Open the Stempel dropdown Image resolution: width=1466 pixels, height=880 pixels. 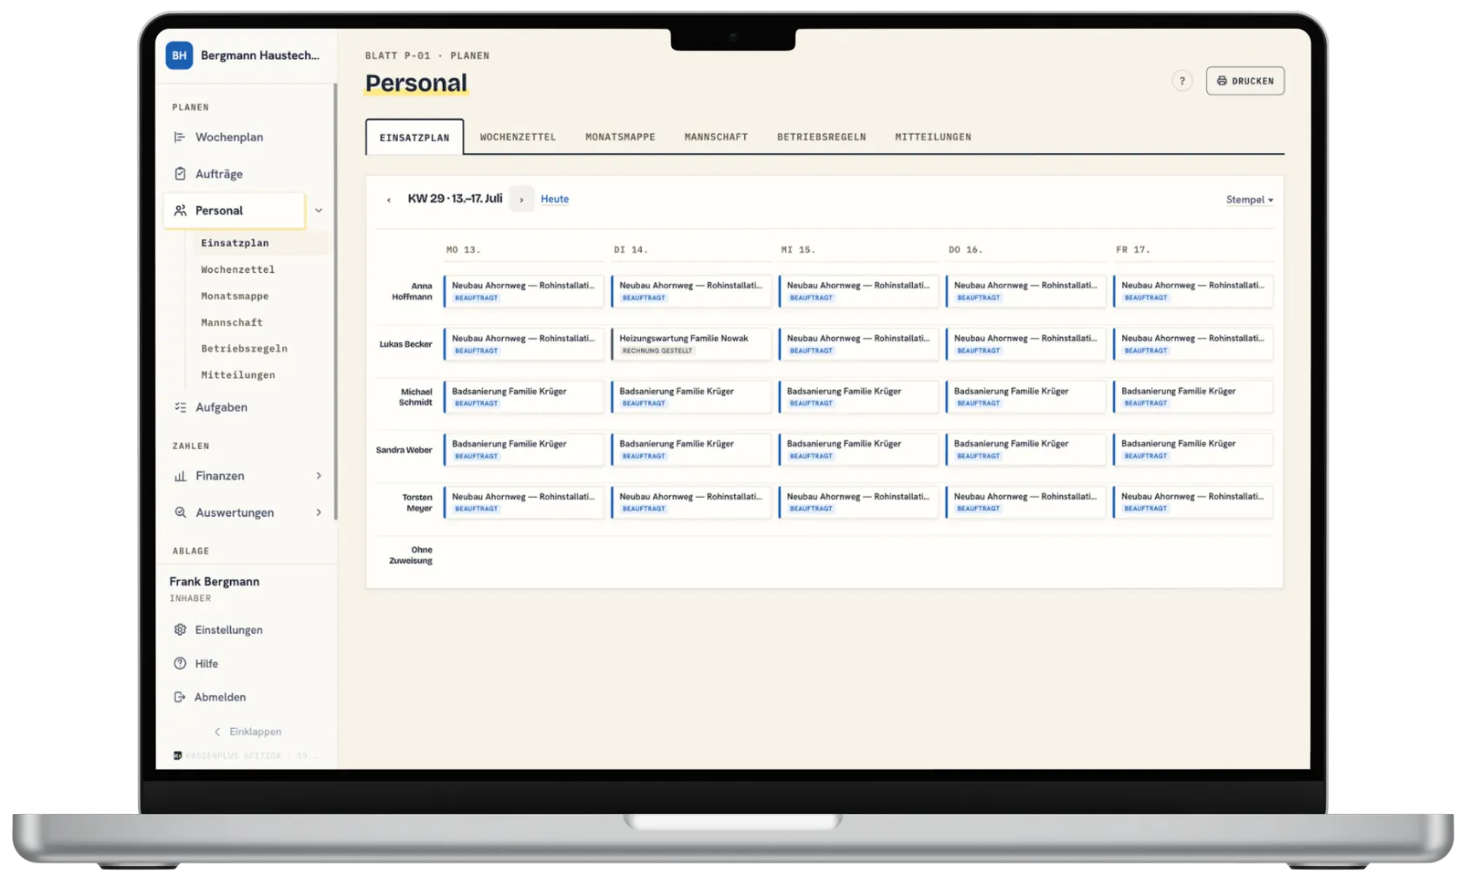point(1250,200)
